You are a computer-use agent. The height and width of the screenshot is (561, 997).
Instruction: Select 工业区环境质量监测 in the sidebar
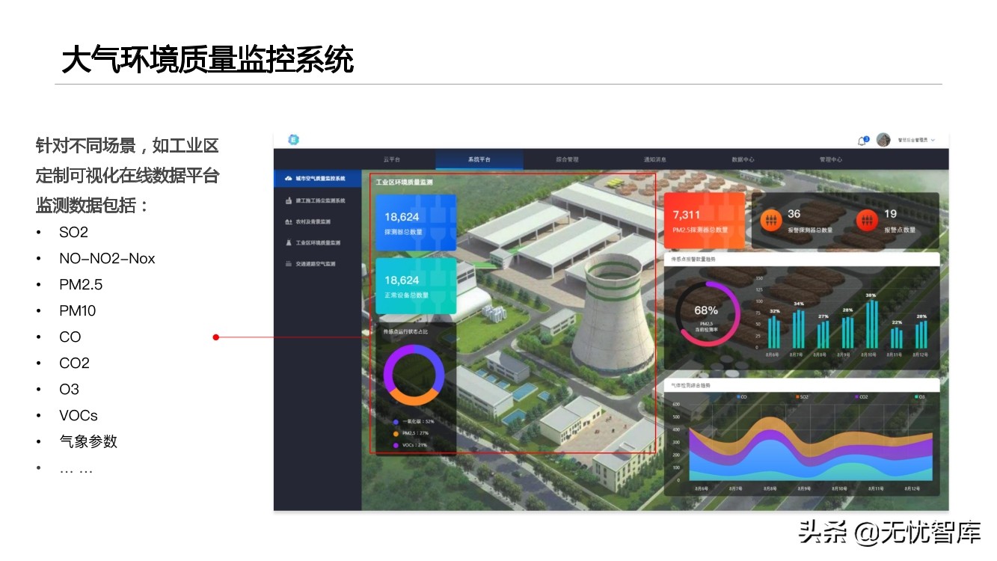tap(318, 242)
